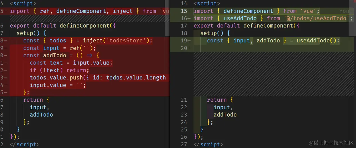The image size is (356, 148).
Task: Click 'input,' in the left pane
Action: (40, 107)
